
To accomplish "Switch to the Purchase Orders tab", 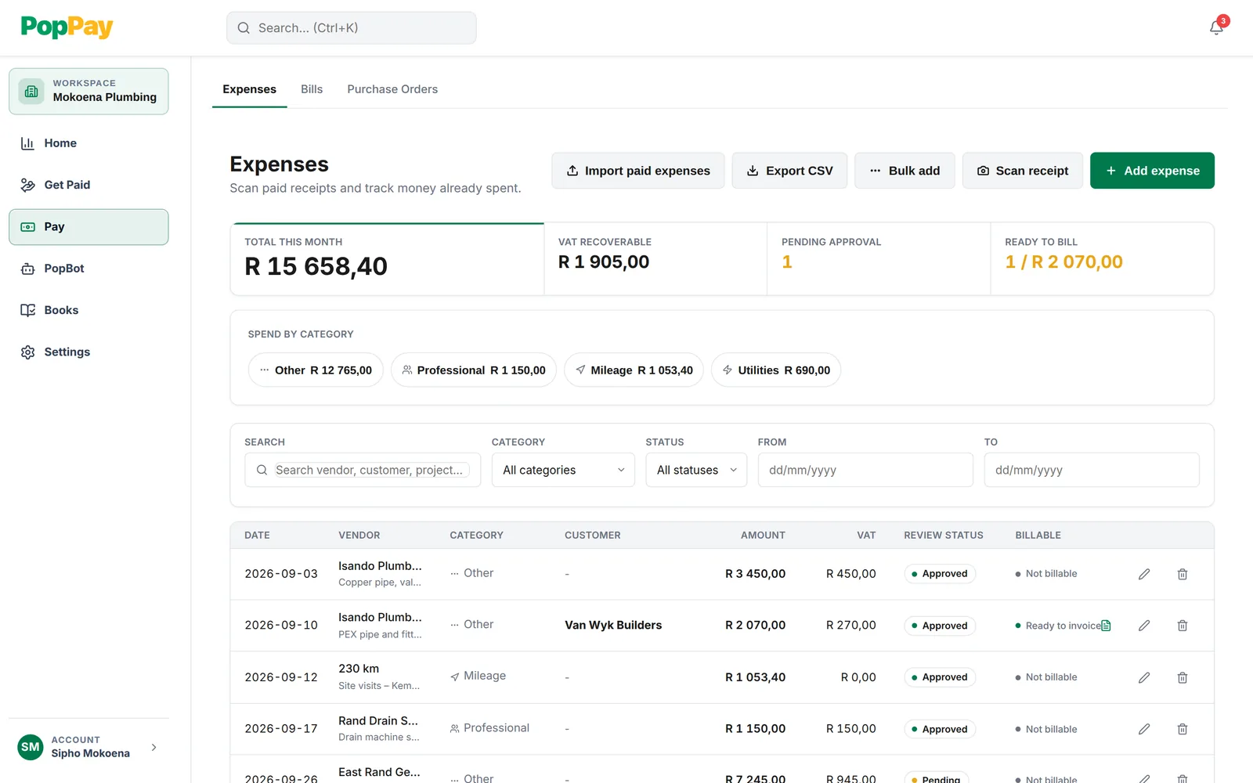I will click(392, 89).
